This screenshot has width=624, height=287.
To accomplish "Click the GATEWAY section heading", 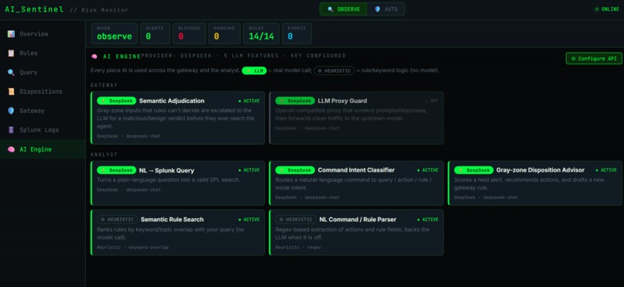I will [104, 85].
